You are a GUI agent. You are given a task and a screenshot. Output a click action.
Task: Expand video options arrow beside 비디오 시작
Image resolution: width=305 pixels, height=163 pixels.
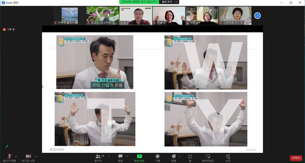point(36,156)
